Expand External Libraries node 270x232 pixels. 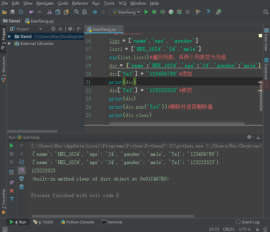tap(10, 44)
